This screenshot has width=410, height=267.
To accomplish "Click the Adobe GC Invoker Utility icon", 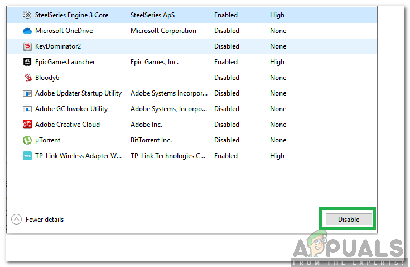I will click(x=27, y=109).
